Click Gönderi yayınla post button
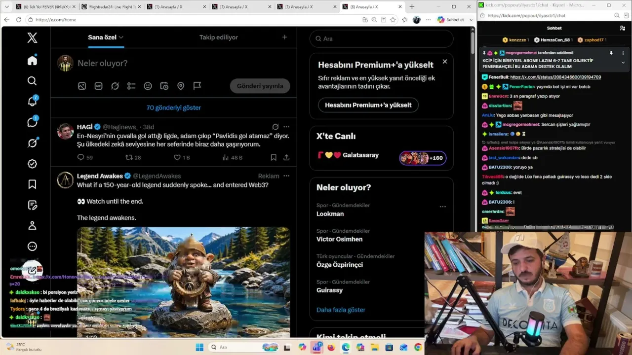632x355 pixels. 260,86
